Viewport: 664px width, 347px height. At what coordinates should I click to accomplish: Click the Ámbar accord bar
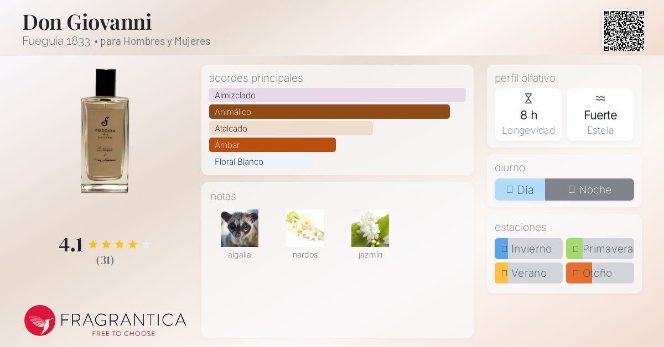coord(272,145)
